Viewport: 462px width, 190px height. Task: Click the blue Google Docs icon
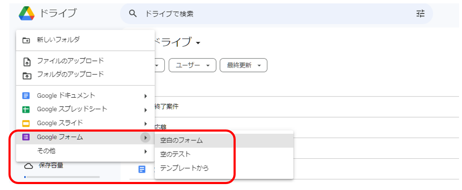tap(26, 96)
